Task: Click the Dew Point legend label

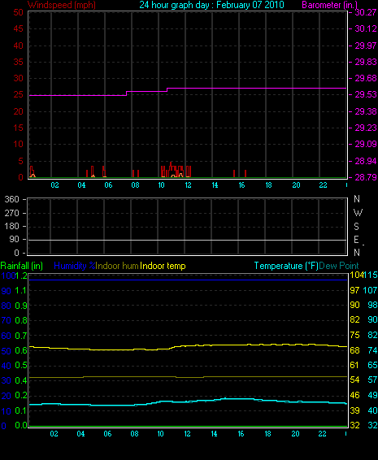Action: tap(339, 266)
